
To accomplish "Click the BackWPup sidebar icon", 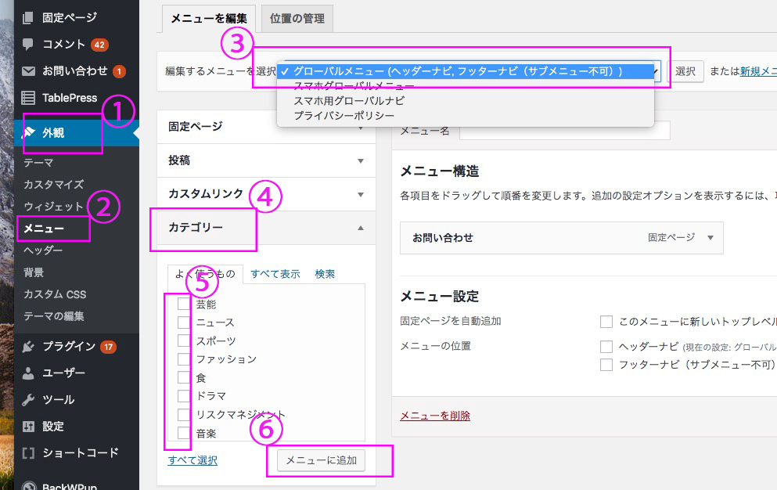I will coord(29,486).
